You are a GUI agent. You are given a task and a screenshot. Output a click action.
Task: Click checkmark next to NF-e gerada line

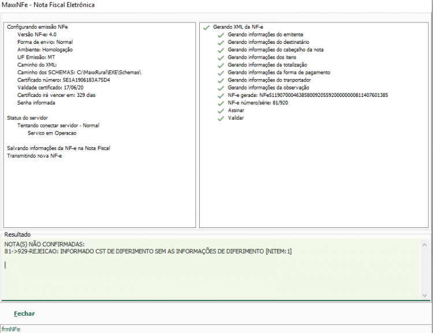221,96
